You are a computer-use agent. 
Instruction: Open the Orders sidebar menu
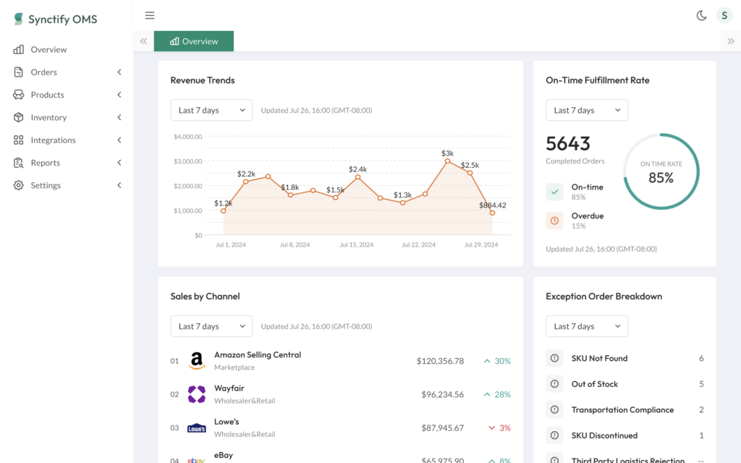(x=66, y=72)
